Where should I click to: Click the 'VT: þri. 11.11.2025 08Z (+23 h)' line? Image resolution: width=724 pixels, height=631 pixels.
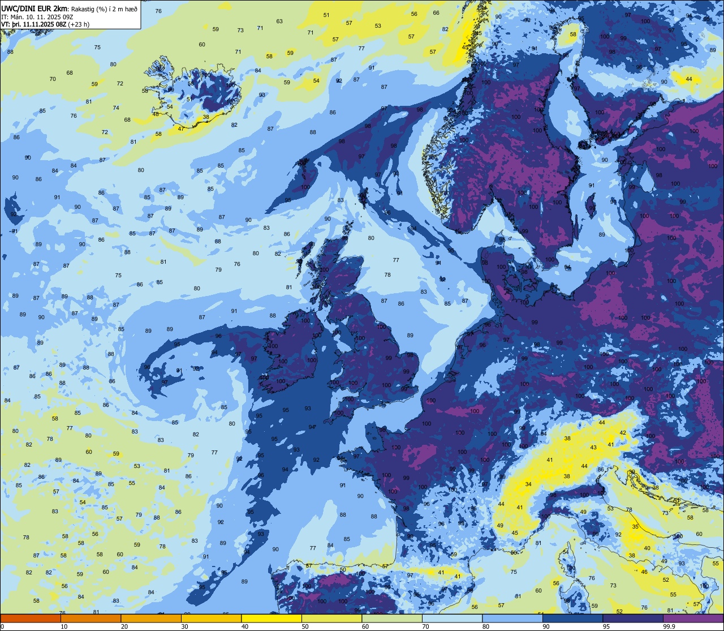[45, 24]
